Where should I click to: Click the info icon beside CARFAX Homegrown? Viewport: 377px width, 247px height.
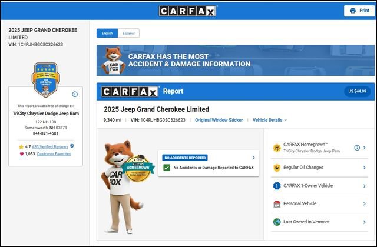tap(357, 148)
